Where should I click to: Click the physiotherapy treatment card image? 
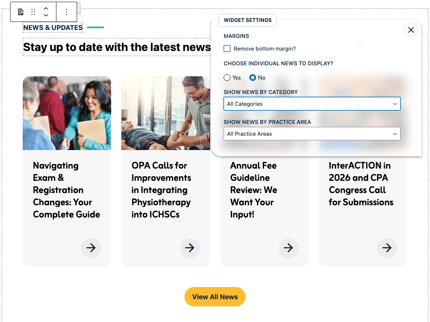166,113
